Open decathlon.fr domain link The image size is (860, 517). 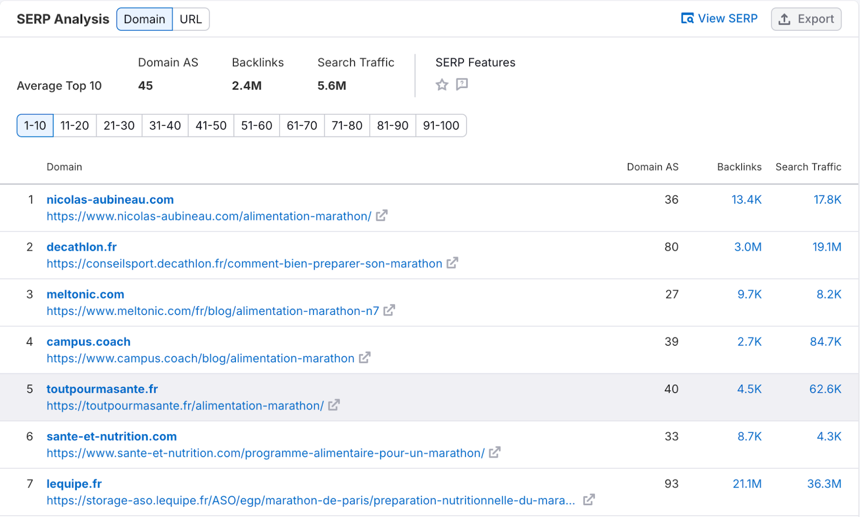click(82, 247)
